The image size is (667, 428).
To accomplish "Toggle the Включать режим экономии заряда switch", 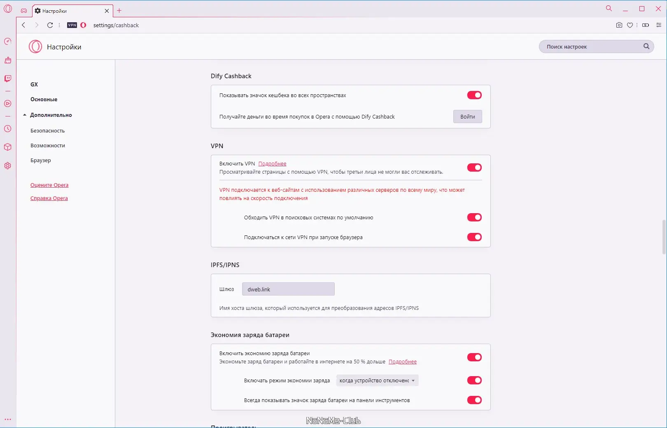I will pos(474,380).
